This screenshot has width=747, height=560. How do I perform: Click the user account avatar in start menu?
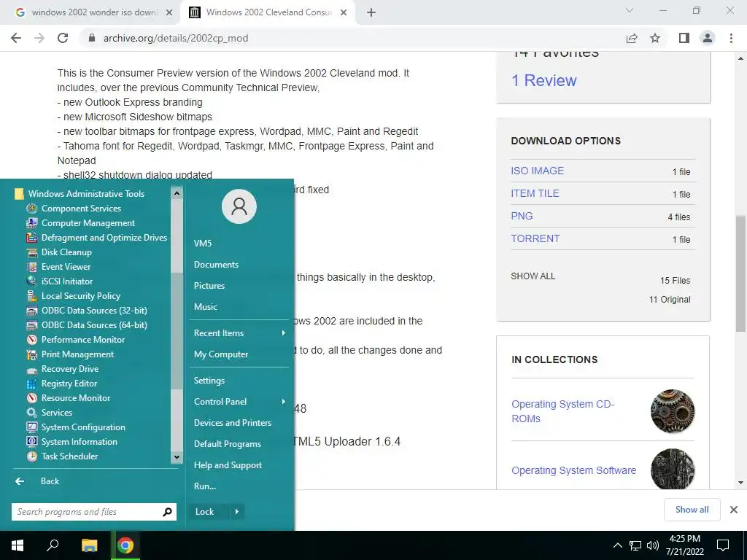pyautogui.click(x=239, y=206)
